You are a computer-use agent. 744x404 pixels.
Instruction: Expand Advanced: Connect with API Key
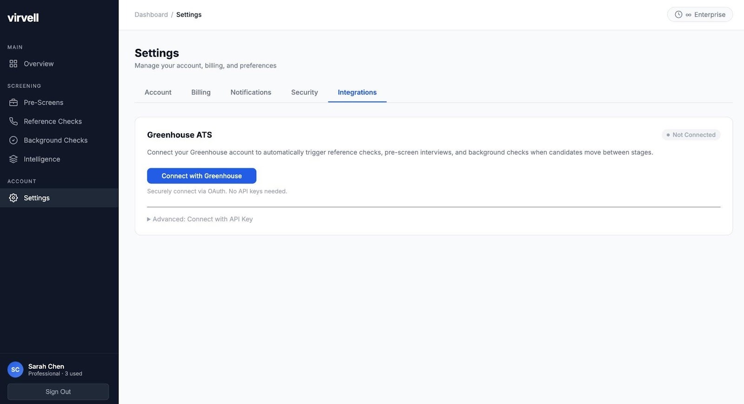coord(200,219)
